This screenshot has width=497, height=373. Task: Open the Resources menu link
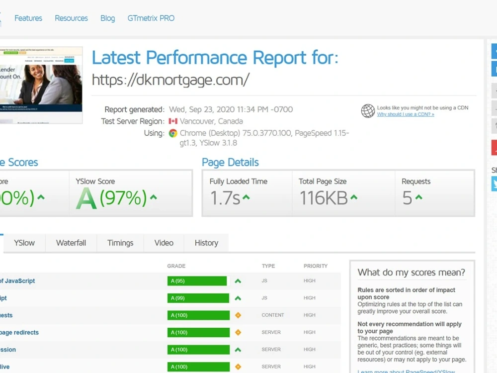click(71, 18)
